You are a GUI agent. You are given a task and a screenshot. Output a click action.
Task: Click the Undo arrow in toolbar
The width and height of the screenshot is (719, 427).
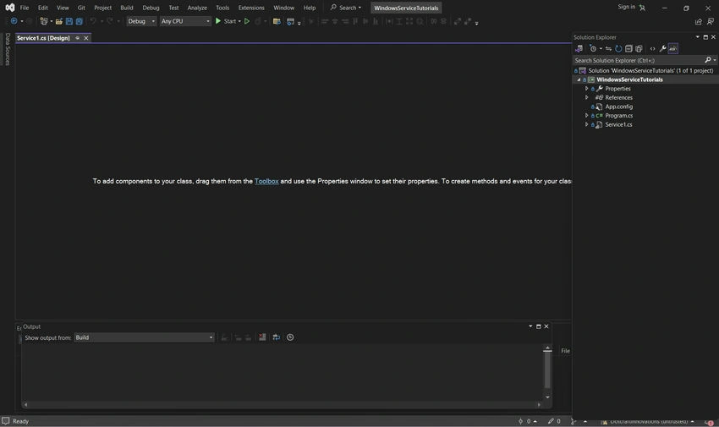(93, 21)
